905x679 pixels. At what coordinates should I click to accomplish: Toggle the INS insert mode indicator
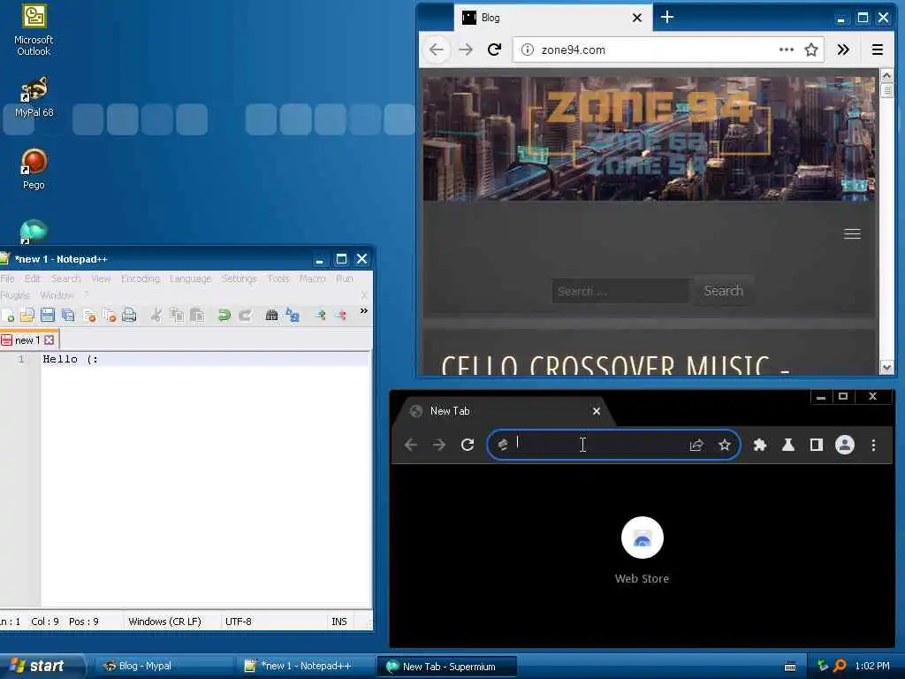tap(339, 622)
